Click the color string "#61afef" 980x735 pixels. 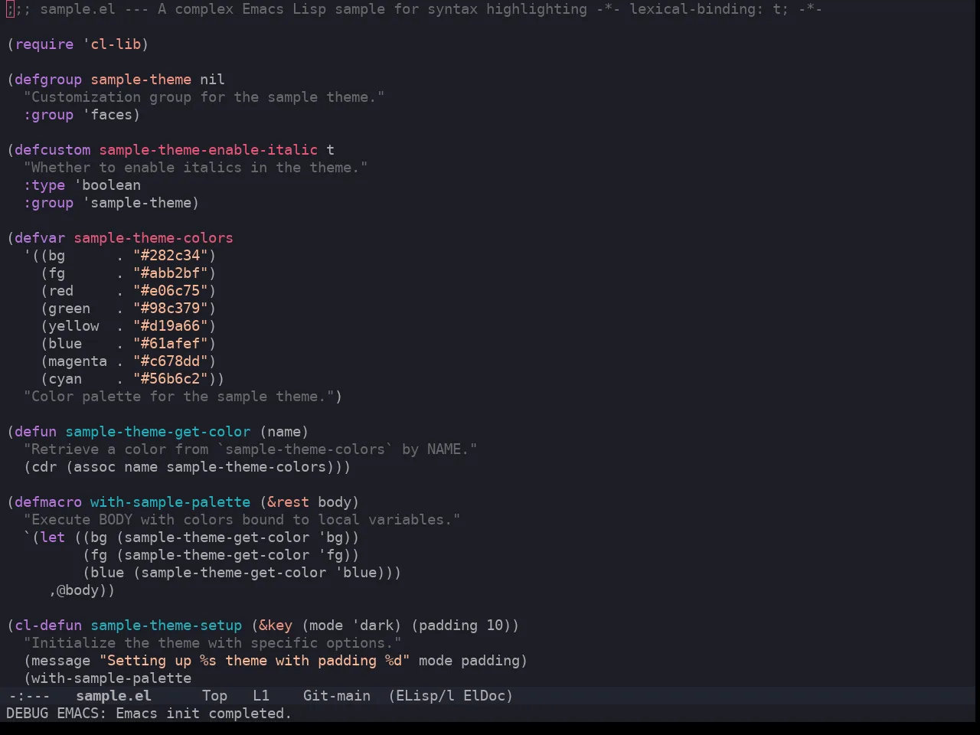click(x=171, y=344)
